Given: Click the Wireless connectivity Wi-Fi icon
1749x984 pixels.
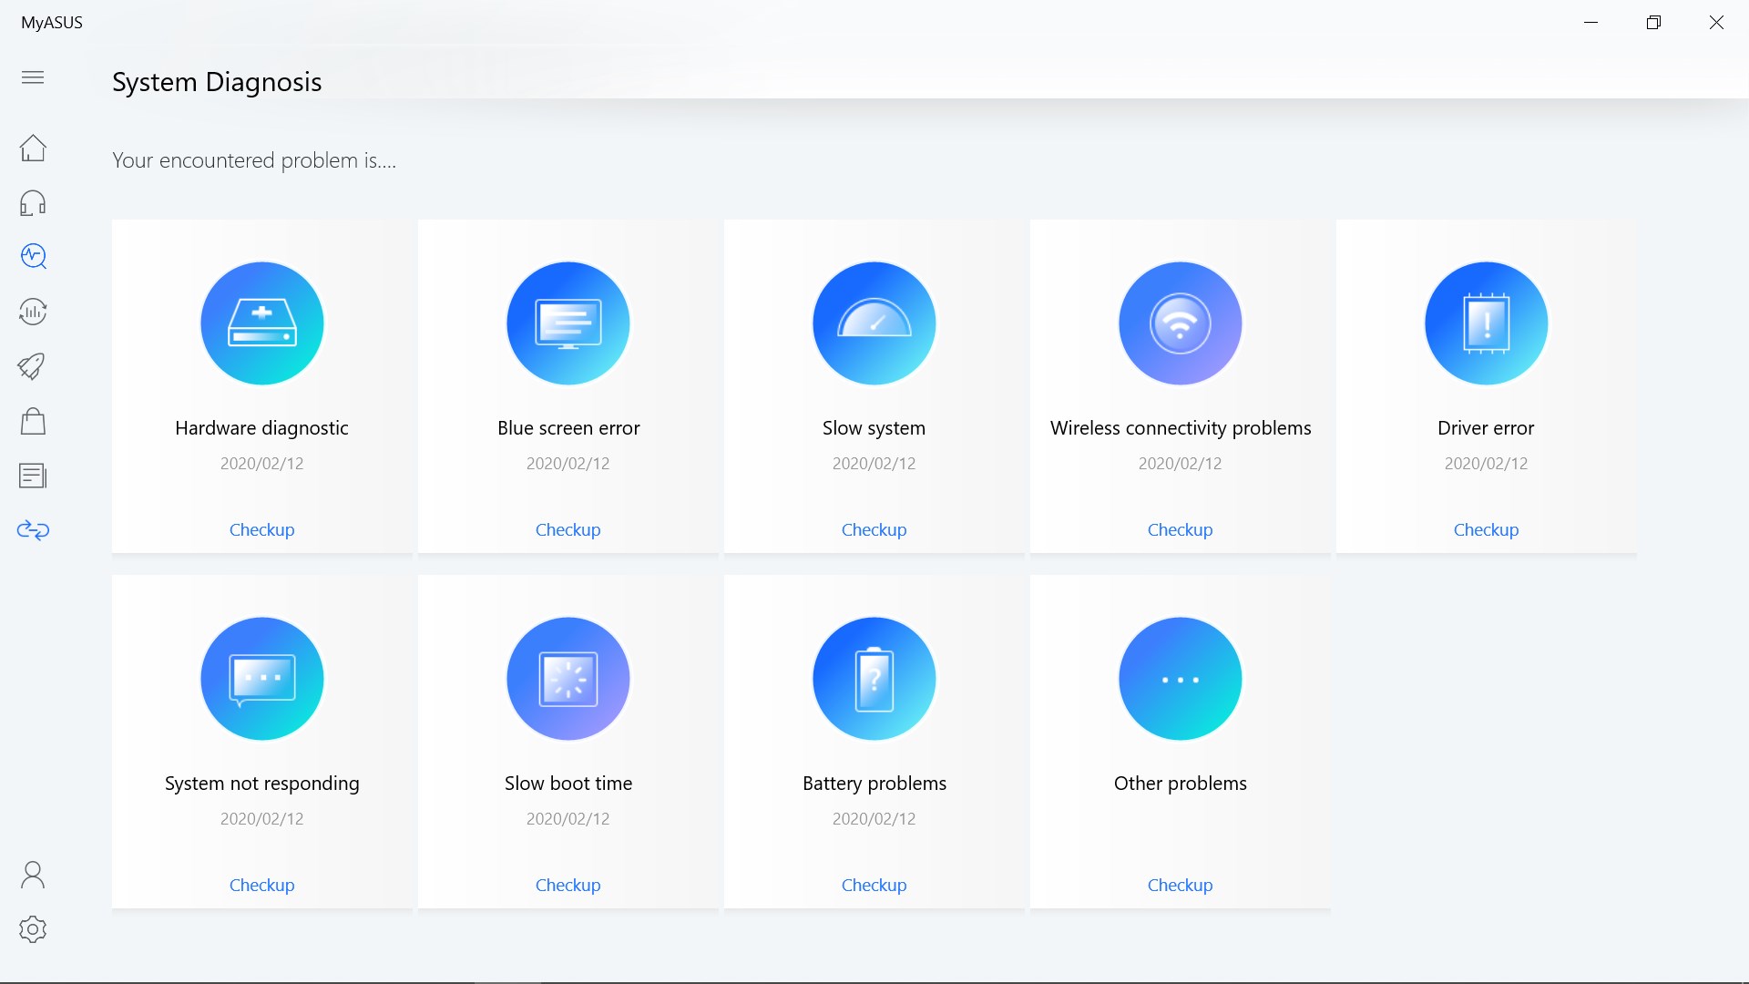Looking at the screenshot, I should (1180, 323).
